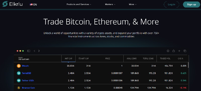Sort by MKT CAP column
The height and width of the screenshot is (91, 201).
click(68, 58)
